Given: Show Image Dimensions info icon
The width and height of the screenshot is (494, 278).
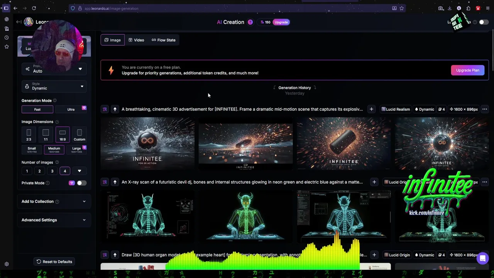Looking at the screenshot, I should 57,122.
